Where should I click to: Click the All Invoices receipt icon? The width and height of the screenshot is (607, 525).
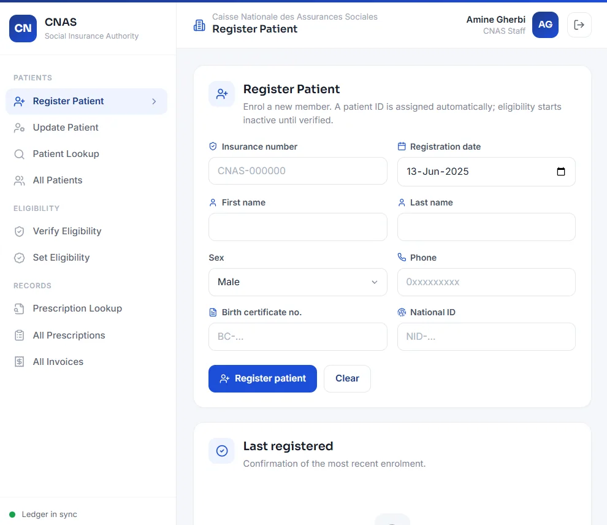20,362
